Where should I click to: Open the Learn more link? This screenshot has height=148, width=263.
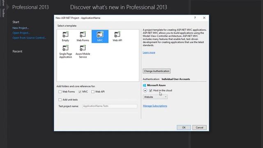[149, 53]
